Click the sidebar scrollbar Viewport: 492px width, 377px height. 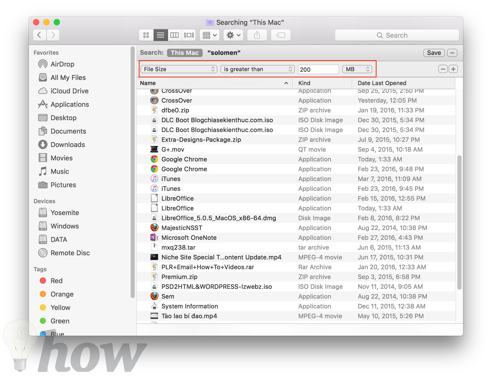(x=133, y=172)
